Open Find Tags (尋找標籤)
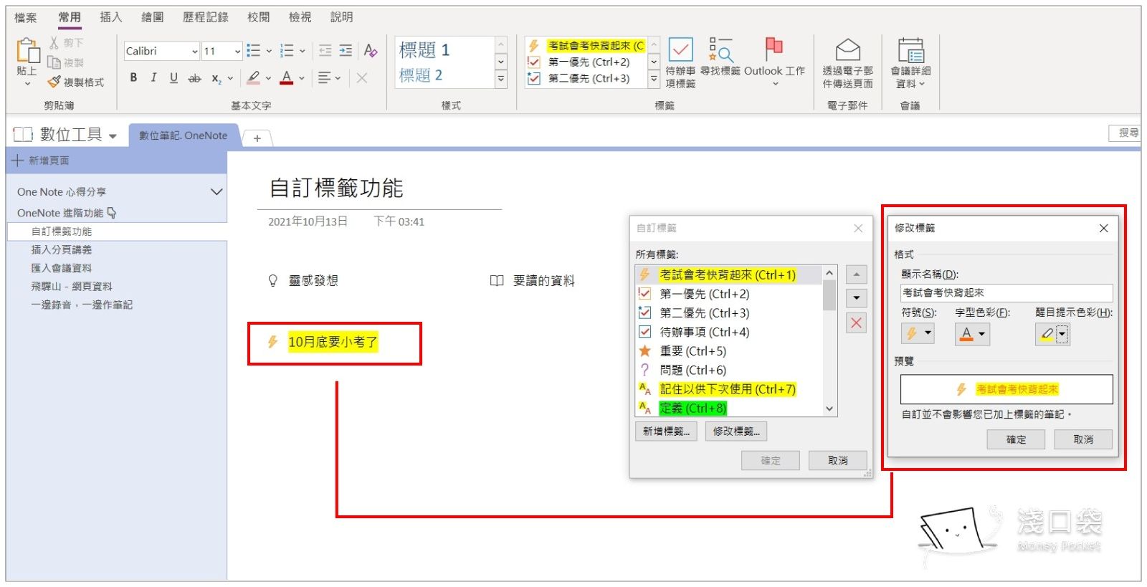Image resolution: width=1147 pixels, height=587 pixels. (720, 57)
